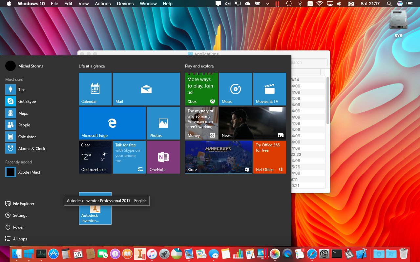Open the File menu
Image resolution: width=420 pixels, height=262 pixels.
54,4
